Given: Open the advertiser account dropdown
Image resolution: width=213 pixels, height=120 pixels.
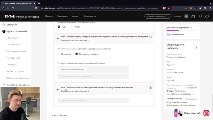Looking at the screenshot, I should point(158,16).
